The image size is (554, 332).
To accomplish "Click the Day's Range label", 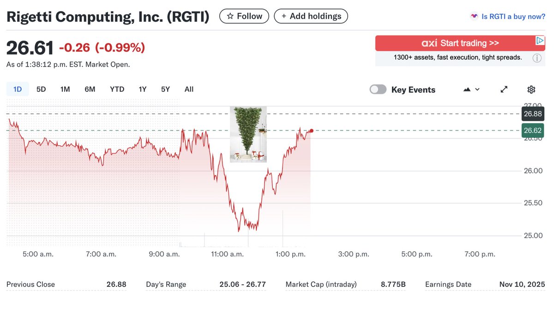I will tap(166, 285).
